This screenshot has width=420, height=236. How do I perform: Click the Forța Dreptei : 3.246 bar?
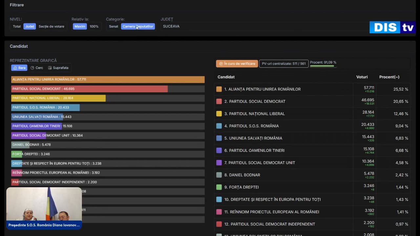coord(17,154)
